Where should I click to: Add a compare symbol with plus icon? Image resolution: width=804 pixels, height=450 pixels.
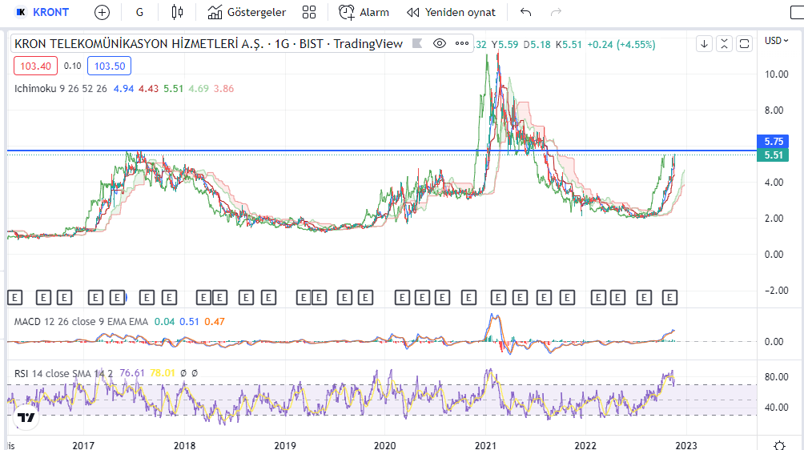[x=102, y=12]
